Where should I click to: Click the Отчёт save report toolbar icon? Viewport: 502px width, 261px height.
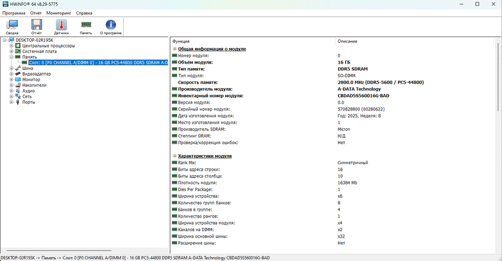click(x=37, y=25)
